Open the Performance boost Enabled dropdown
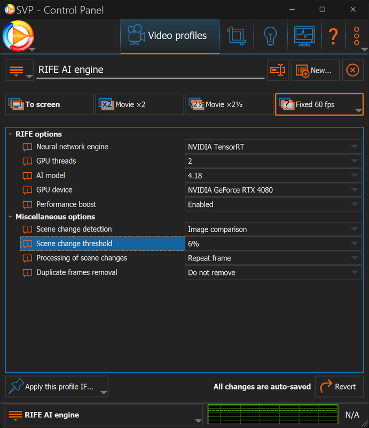The height and width of the screenshot is (428, 369). pos(273,204)
